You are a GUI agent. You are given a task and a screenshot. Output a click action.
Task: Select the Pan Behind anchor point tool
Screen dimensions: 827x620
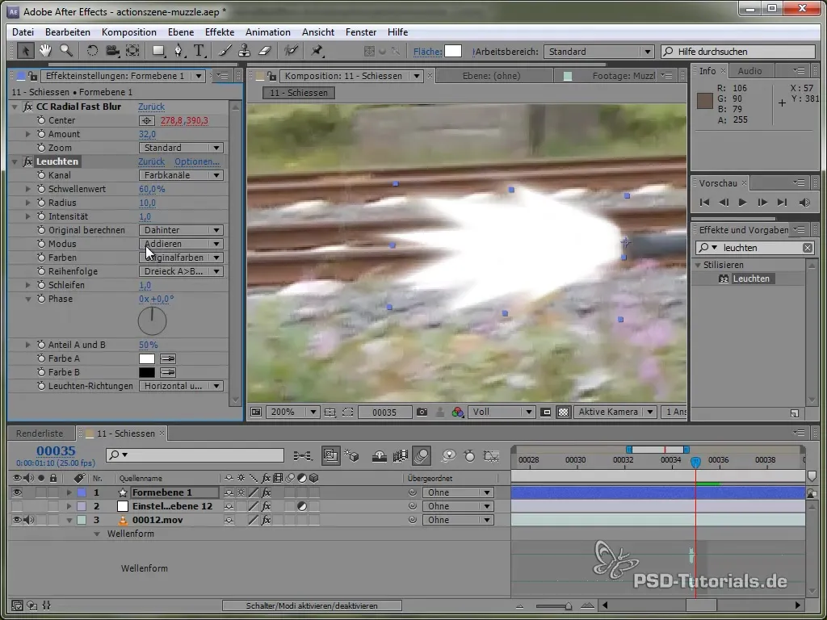pyautogui.click(x=132, y=51)
